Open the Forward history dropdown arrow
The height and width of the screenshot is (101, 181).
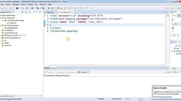click(x=92, y=8)
